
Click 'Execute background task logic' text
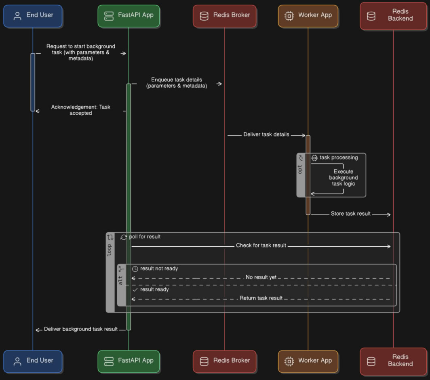[344, 178]
